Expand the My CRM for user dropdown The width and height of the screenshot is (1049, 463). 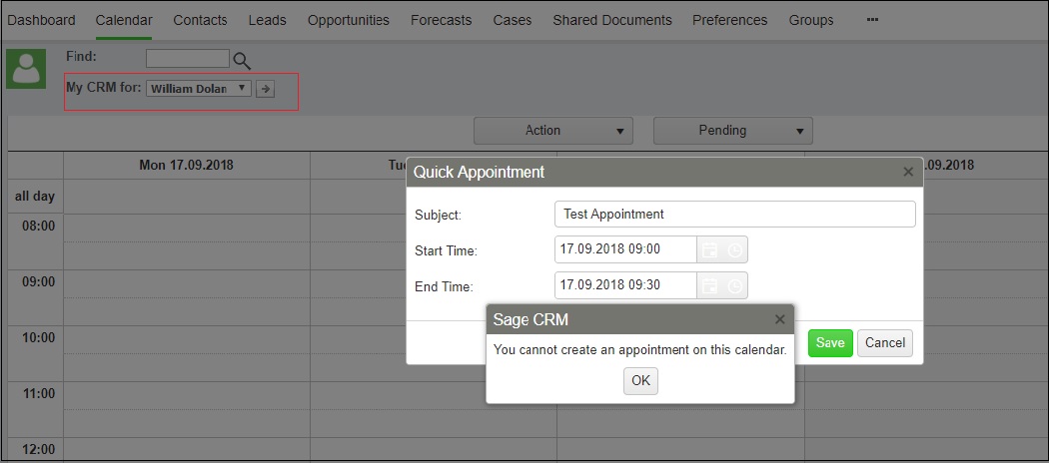coord(199,88)
